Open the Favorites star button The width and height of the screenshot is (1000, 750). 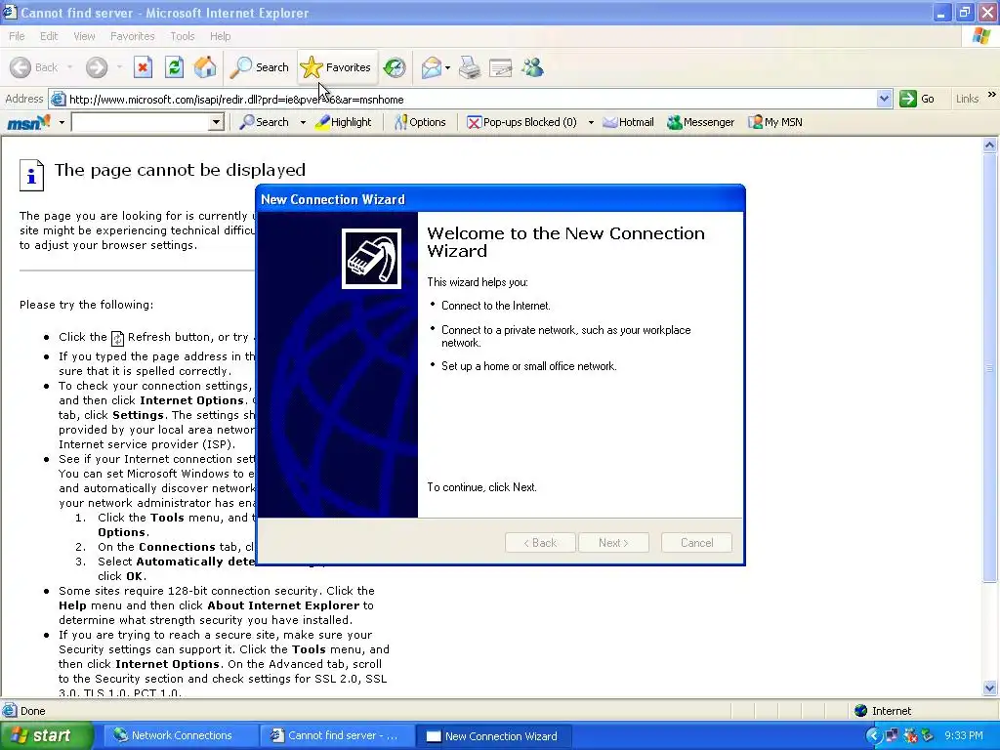pyautogui.click(x=337, y=67)
